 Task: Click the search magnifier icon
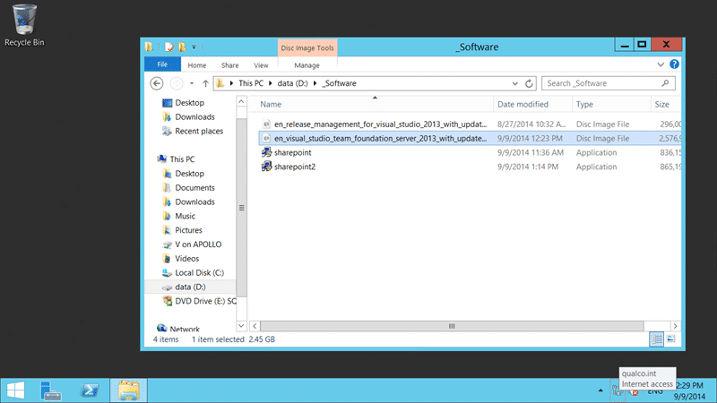tap(665, 83)
